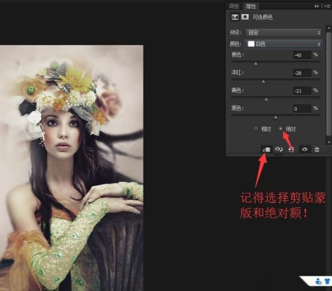Toggle adjustment layer visibility eye icon
Viewport: 332px width, 291px height.
(x=305, y=149)
